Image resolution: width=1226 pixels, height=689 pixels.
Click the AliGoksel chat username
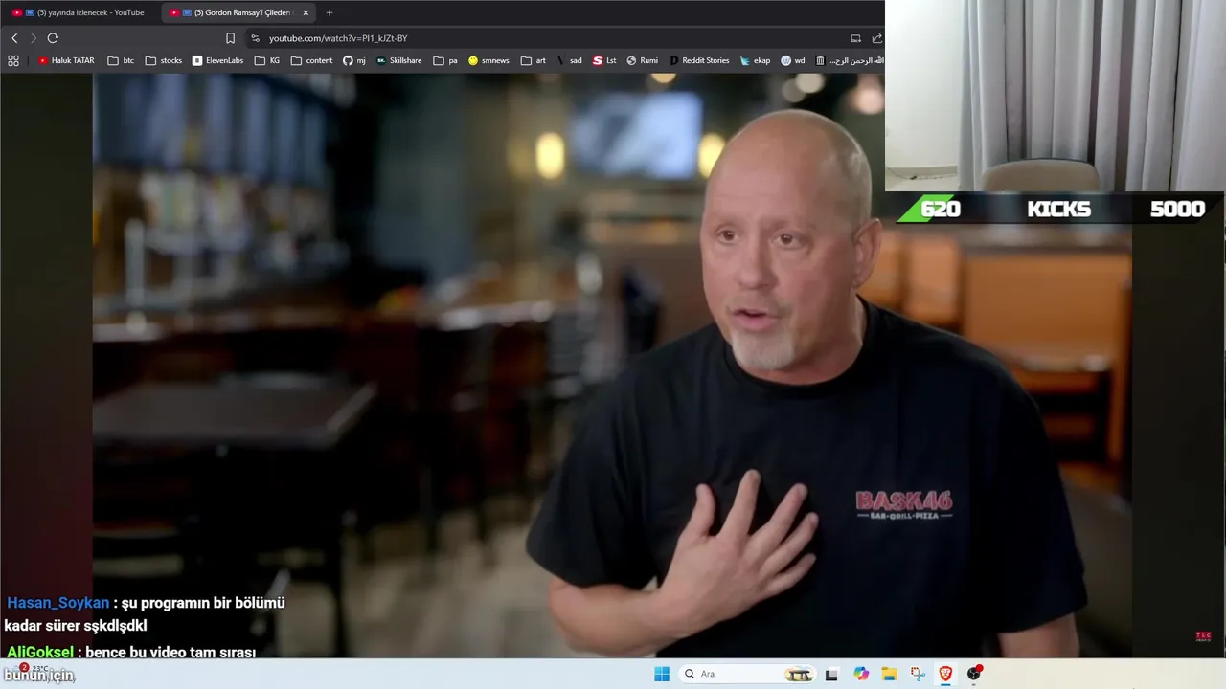(x=40, y=652)
